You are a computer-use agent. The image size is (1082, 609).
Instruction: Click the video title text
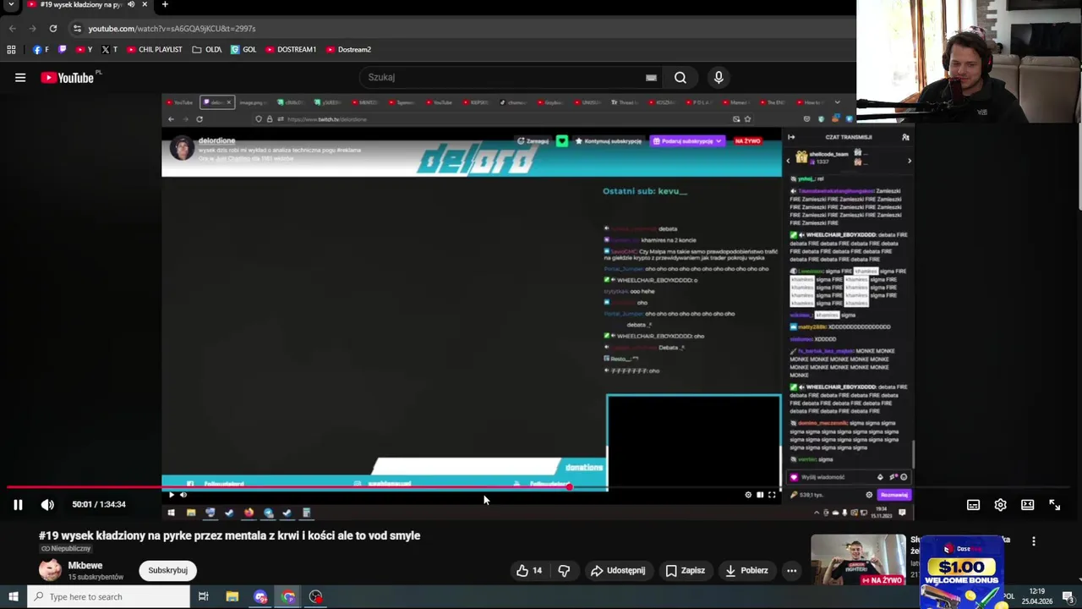coord(229,535)
